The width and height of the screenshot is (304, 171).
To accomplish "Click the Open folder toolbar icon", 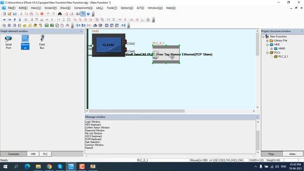I will coord(9,14).
